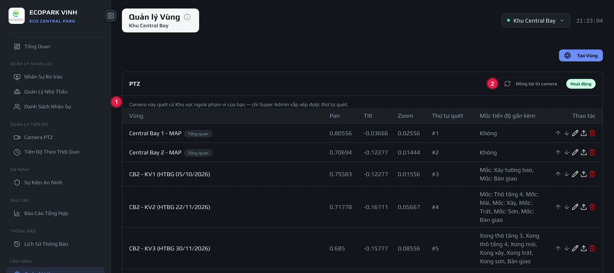Click the Hoạt động status badge

pos(581,84)
